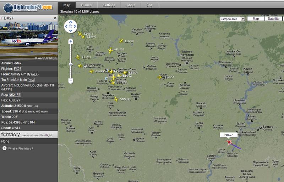Screen dimensions: 284x182
Task: Click the blue airport marker near Podolsk
Action: pyautogui.click(x=106, y=78)
